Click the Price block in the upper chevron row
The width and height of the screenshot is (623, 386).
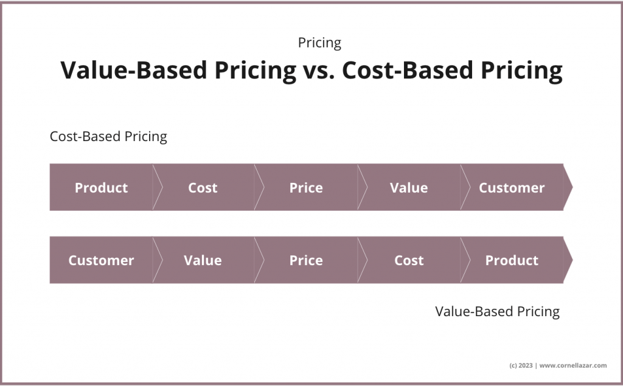(306, 188)
